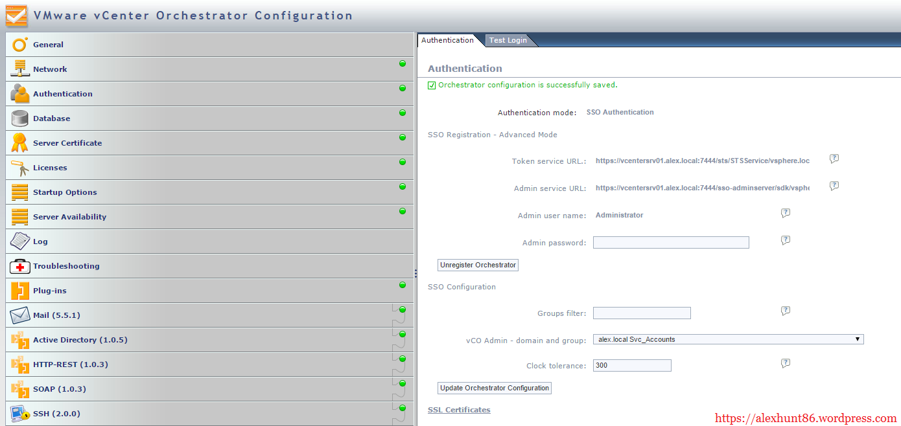The width and height of the screenshot is (901, 426).
Task: Open Troubleshooting via first-aid kit icon
Action: tap(20, 266)
